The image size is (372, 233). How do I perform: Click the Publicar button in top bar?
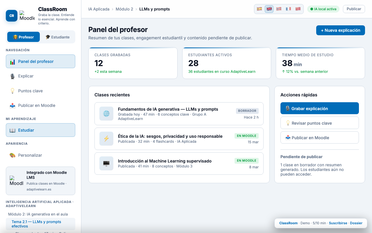pyautogui.click(x=354, y=9)
